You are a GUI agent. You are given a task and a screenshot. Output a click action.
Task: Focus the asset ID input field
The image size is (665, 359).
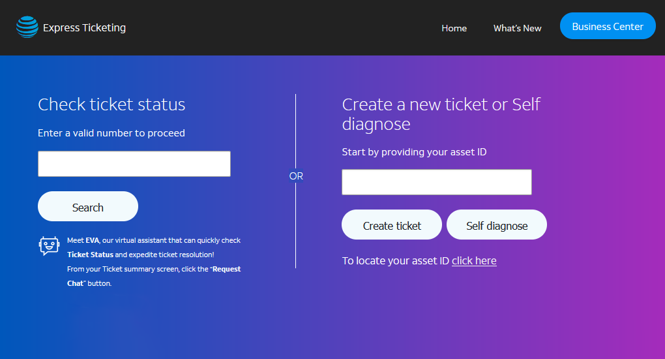[436, 182]
